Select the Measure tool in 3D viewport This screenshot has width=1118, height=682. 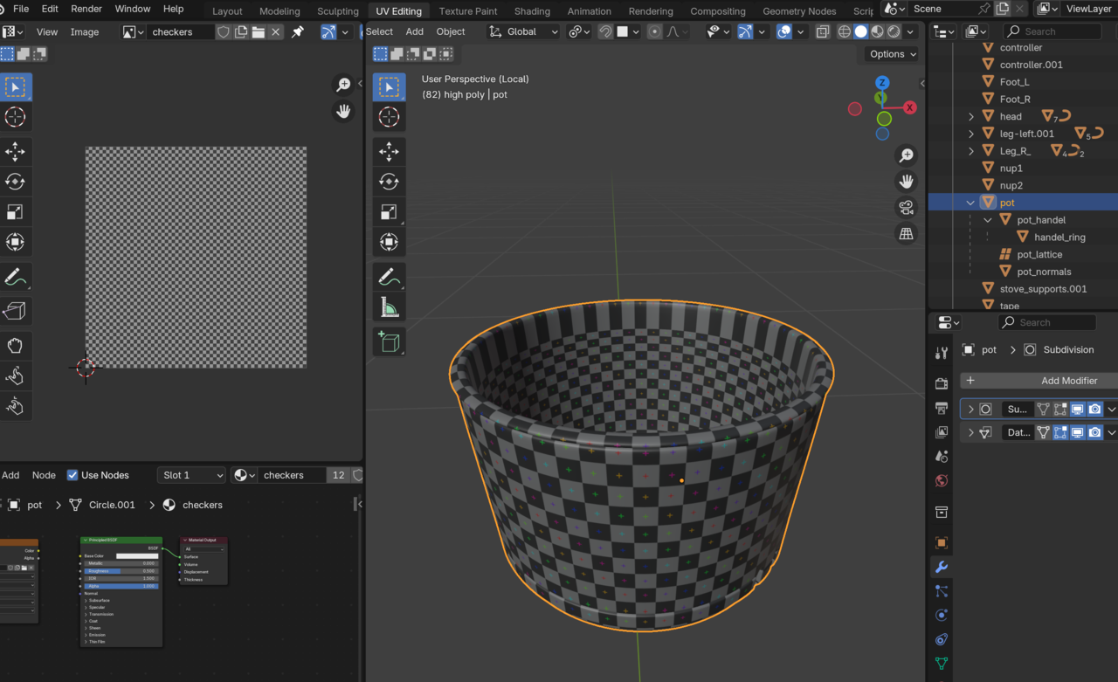[390, 307]
